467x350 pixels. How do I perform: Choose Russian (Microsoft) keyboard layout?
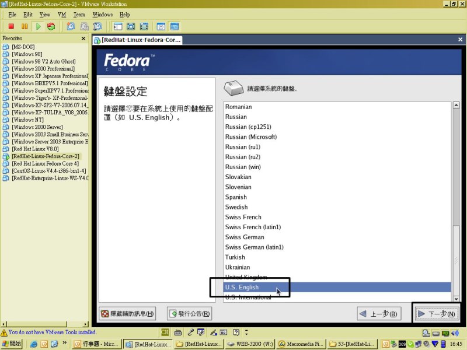click(337, 137)
